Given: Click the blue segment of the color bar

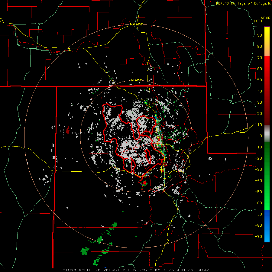Looking at the screenshot, I should coord(267,226).
